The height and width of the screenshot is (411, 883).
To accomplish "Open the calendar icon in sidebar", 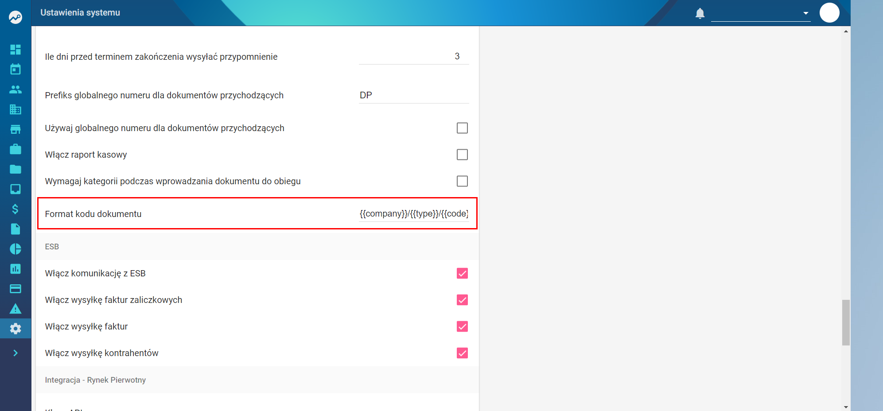I will click(16, 69).
